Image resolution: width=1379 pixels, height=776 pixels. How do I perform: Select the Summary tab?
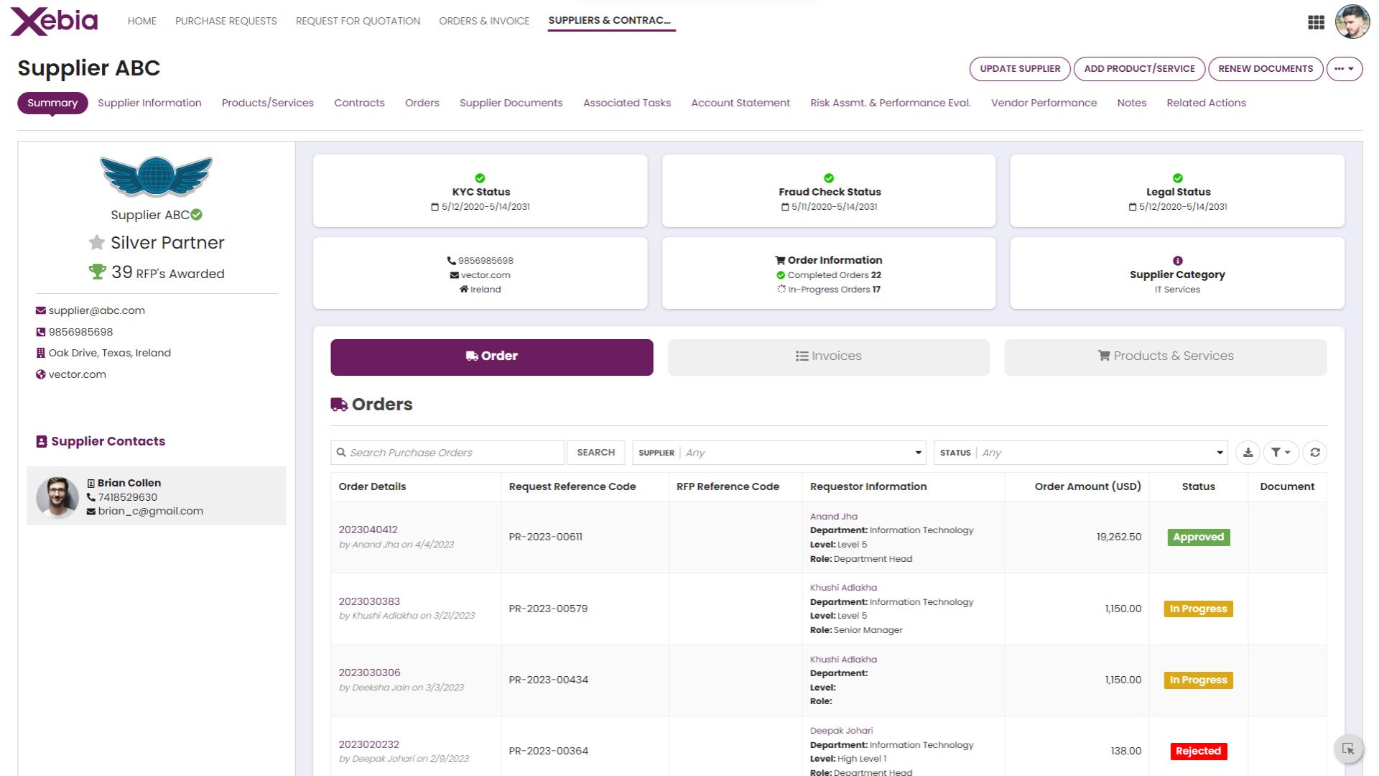coord(52,103)
